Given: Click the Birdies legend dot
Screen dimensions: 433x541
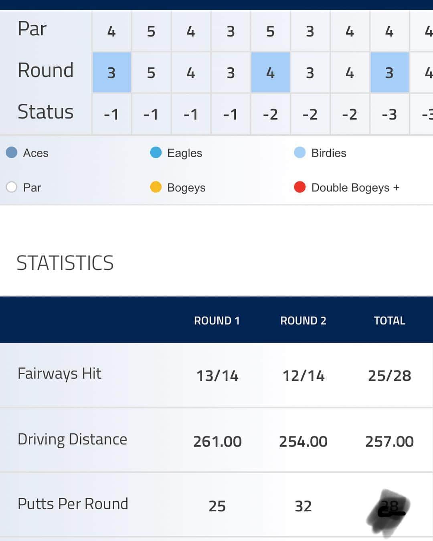Looking at the screenshot, I should [300, 153].
